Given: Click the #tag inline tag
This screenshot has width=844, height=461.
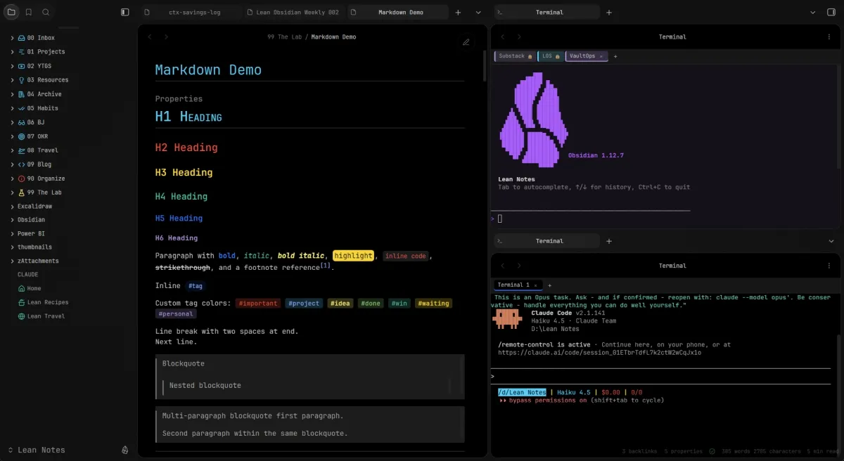Looking at the screenshot, I should pyautogui.click(x=195, y=286).
